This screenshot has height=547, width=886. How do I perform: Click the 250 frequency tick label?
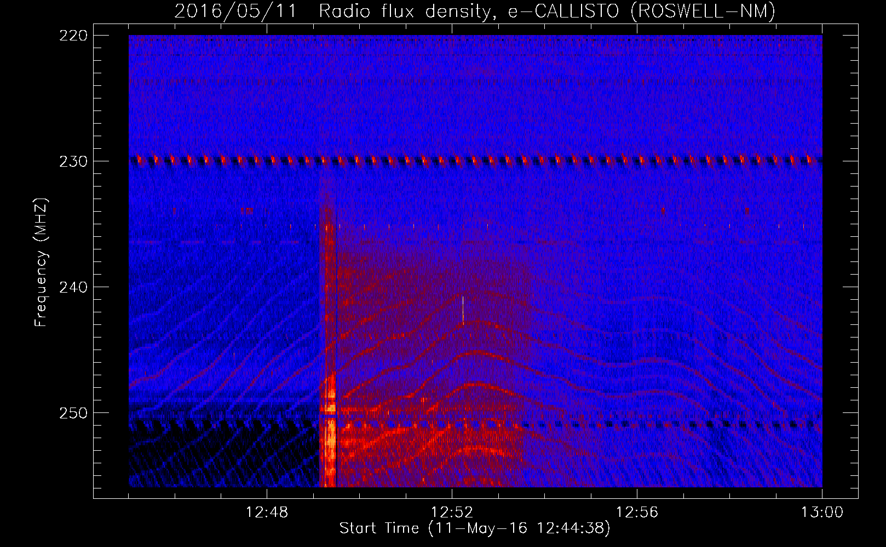[x=73, y=413]
